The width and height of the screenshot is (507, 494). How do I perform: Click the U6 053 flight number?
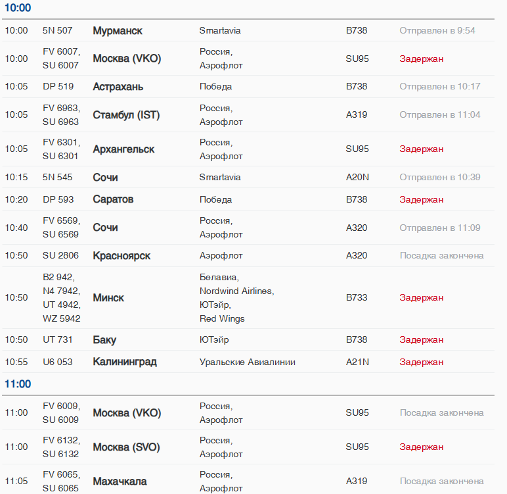[x=58, y=362]
